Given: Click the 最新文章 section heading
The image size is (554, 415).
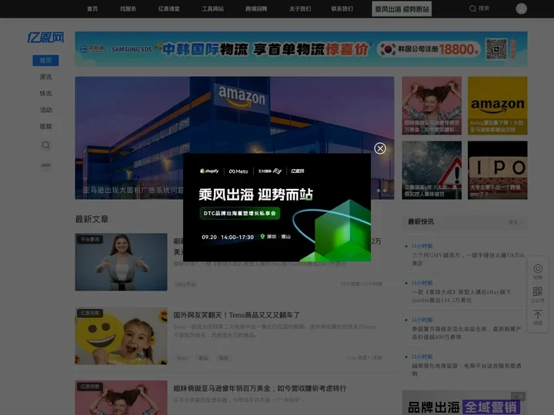Looking at the screenshot, I should point(92,219).
